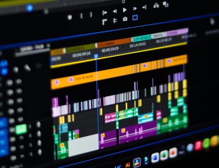This screenshot has height=168, width=219.
Task: Click the ESPAÑA marker on the ruler
Action: click(x=176, y=33)
